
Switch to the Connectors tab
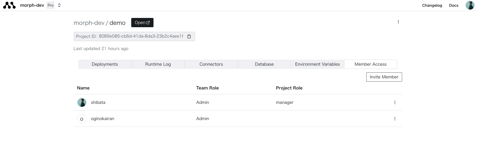tap(211, 64)
